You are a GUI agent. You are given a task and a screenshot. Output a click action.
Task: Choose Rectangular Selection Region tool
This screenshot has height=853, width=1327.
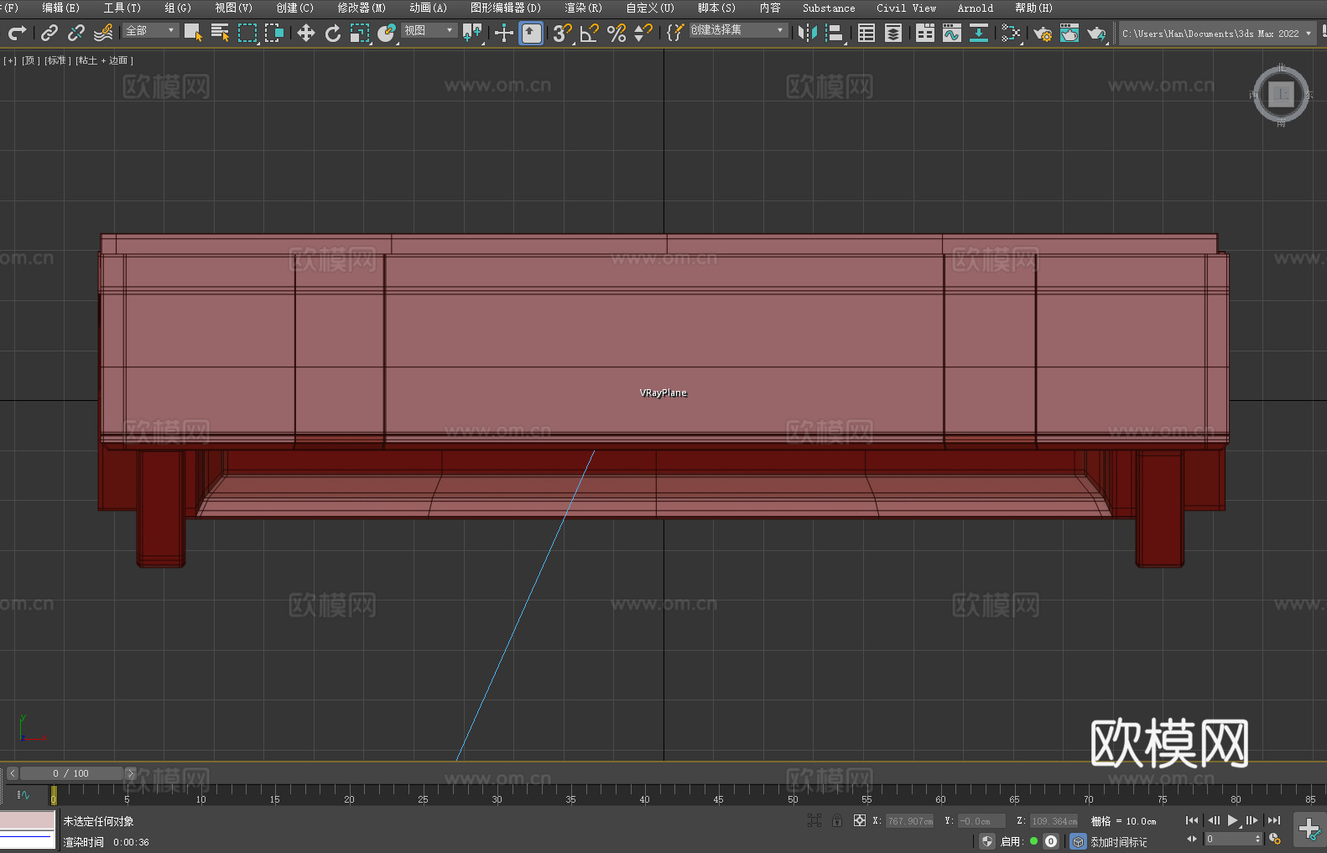pos(247,33)
